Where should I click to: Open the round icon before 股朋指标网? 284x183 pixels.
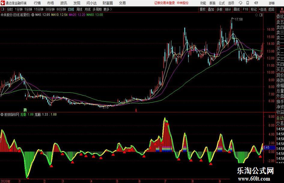coord(2,114)
